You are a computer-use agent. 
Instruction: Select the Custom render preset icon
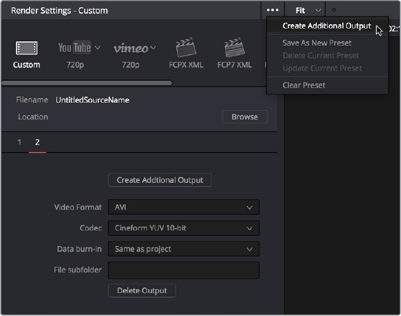pos(26,49)
